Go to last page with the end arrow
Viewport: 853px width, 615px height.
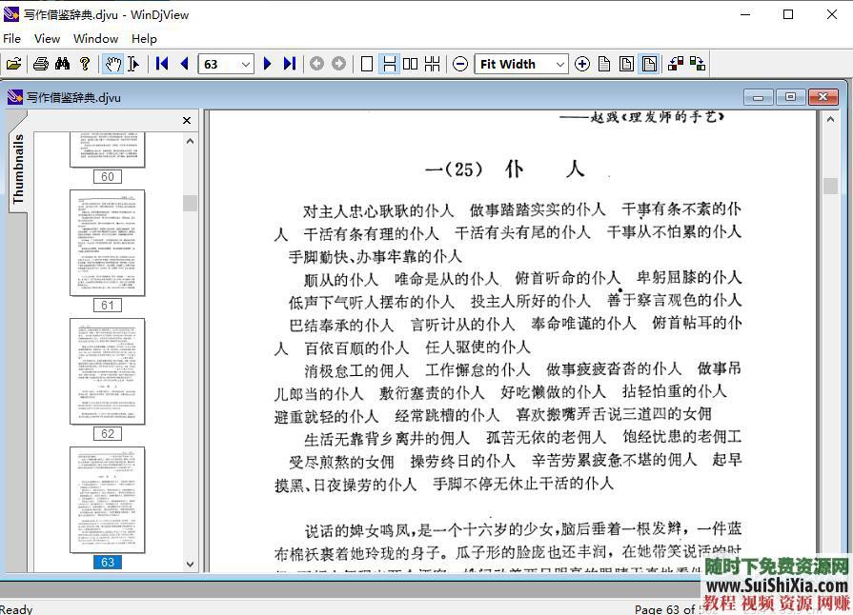click(289, 64)
